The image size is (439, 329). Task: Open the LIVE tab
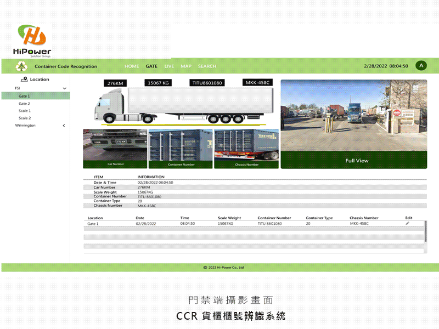coord(169,66)
